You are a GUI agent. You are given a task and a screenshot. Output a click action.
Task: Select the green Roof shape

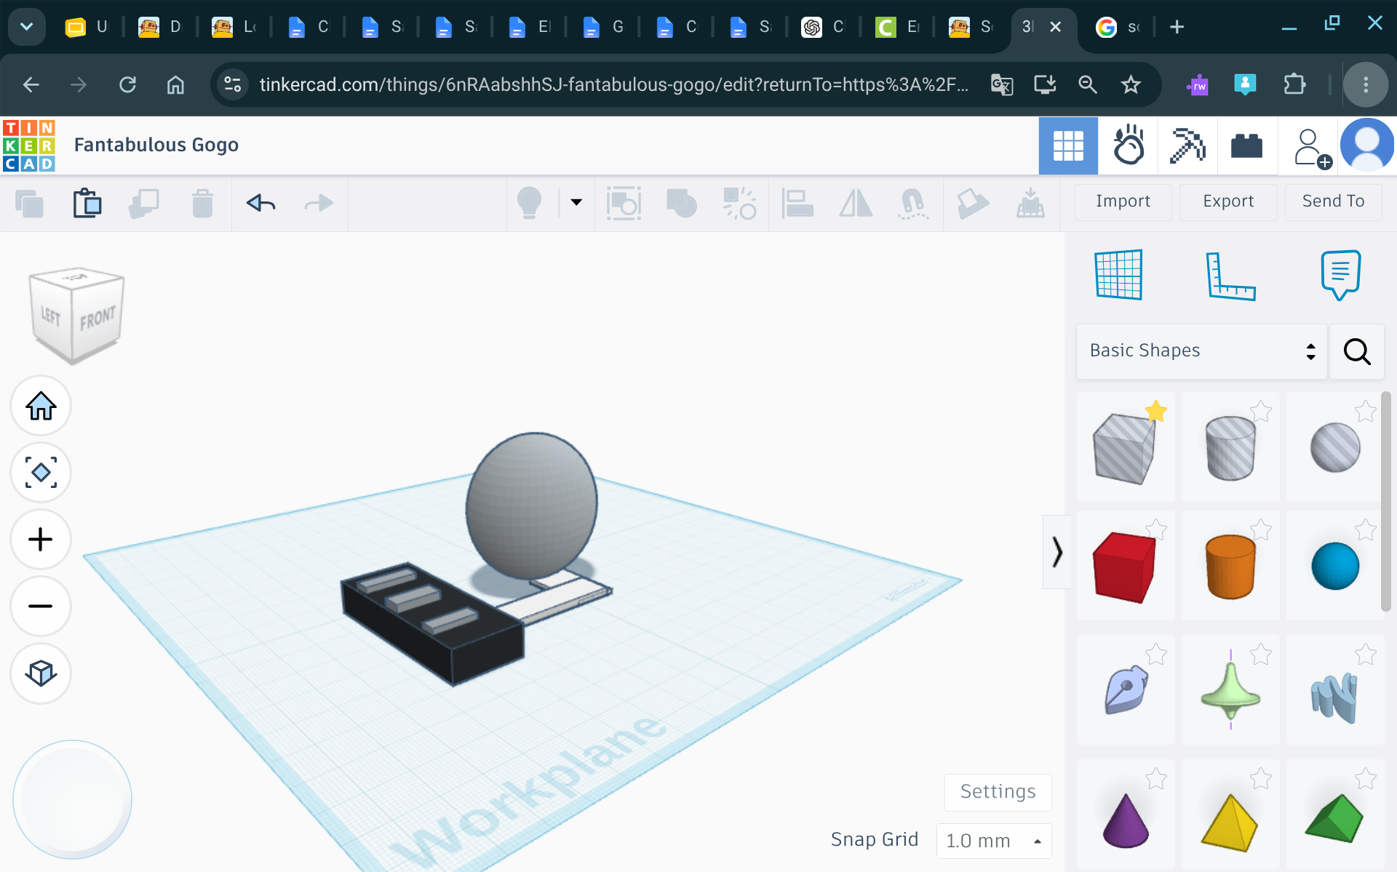[1334, 819]
